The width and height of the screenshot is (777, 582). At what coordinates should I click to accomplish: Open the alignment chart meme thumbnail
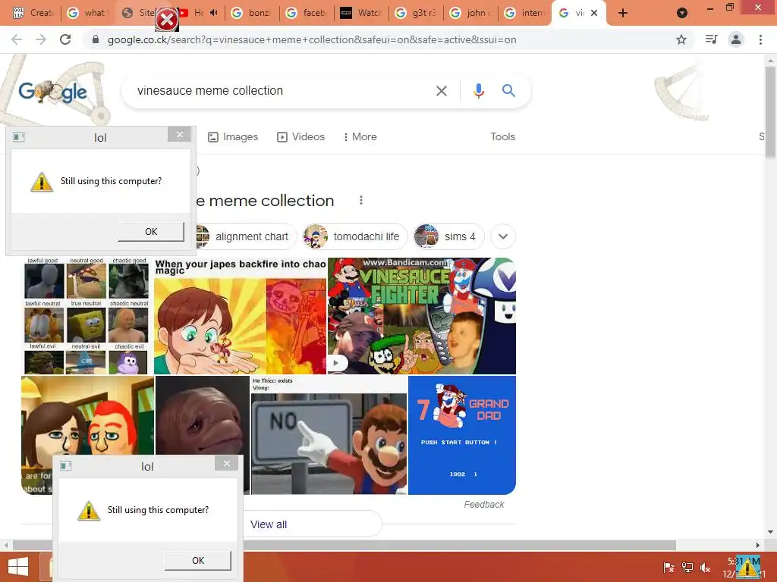point(87,315)
